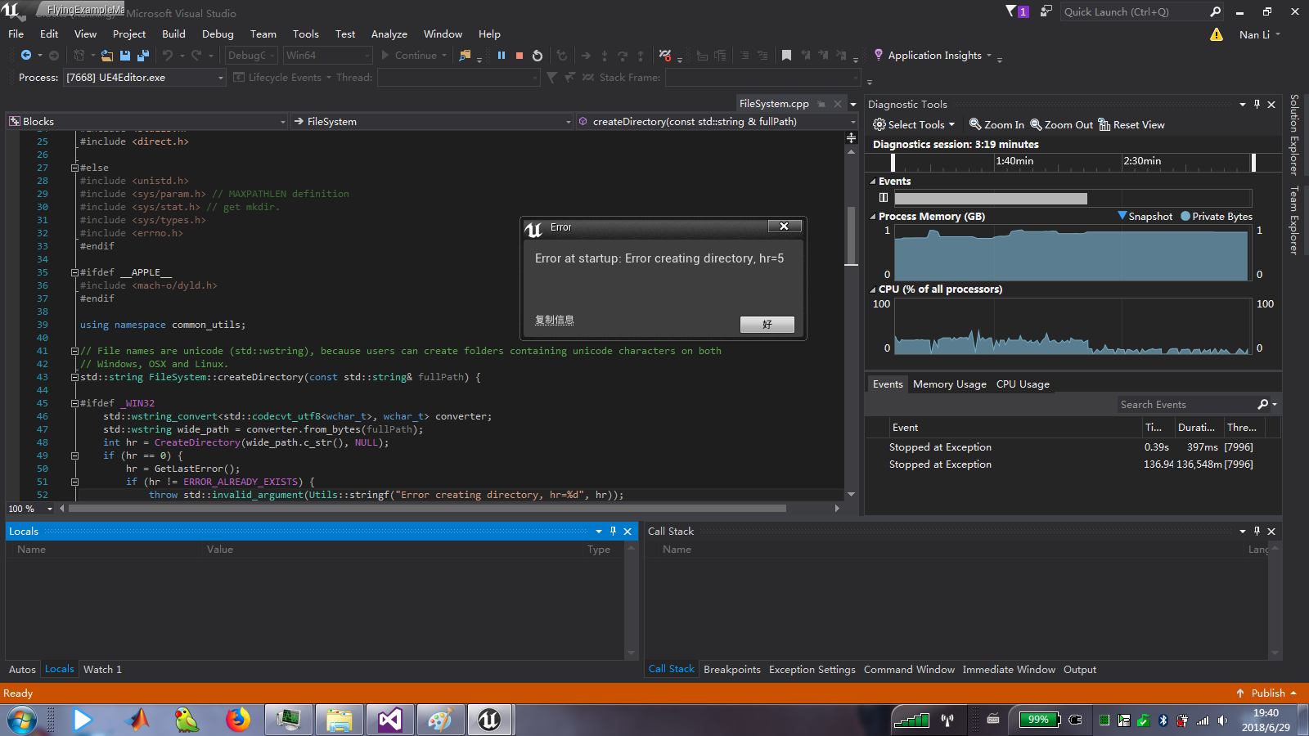Click Zoom Out on diagnostics timeline
This screenshot has height=736, width=1309.
[1061, 124]
